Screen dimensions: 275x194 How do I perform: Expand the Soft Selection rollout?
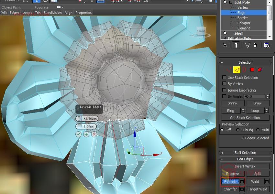coord(224,152)
